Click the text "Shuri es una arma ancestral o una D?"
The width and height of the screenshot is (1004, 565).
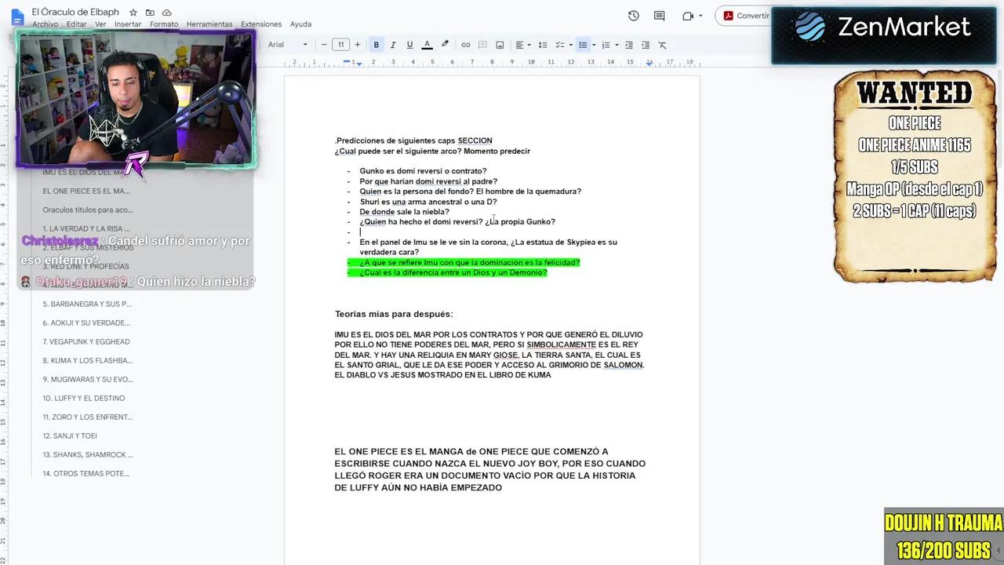tap(428, 202)
